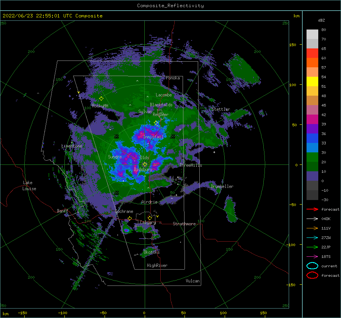This screenshot has height=318, width=341.
Task: Click the yellow diamond marker above Calgary
Action: pyautogui.click(x=150, y=218)
